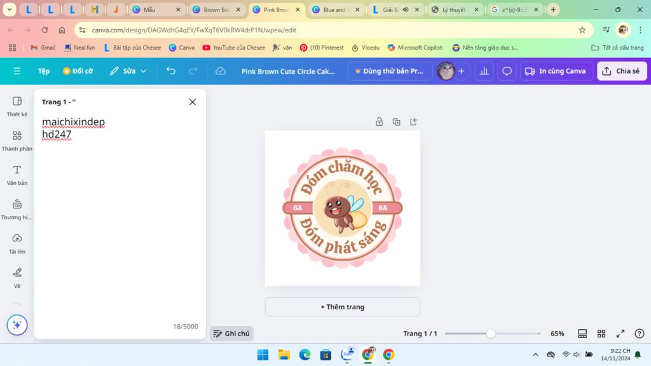Close the page notes panel
Image resolution: width=651 pixels, height=366 pixels.
click(x=192, y=102)
